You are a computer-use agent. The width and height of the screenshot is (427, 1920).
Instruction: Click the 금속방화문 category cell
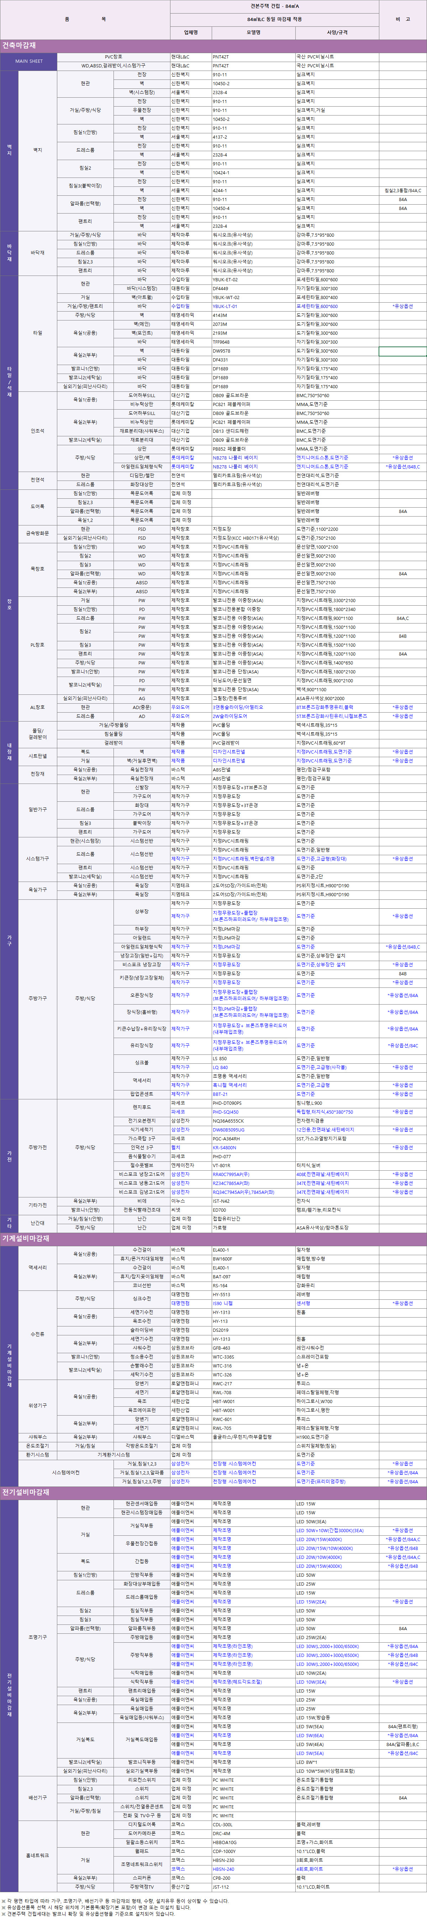38,534
